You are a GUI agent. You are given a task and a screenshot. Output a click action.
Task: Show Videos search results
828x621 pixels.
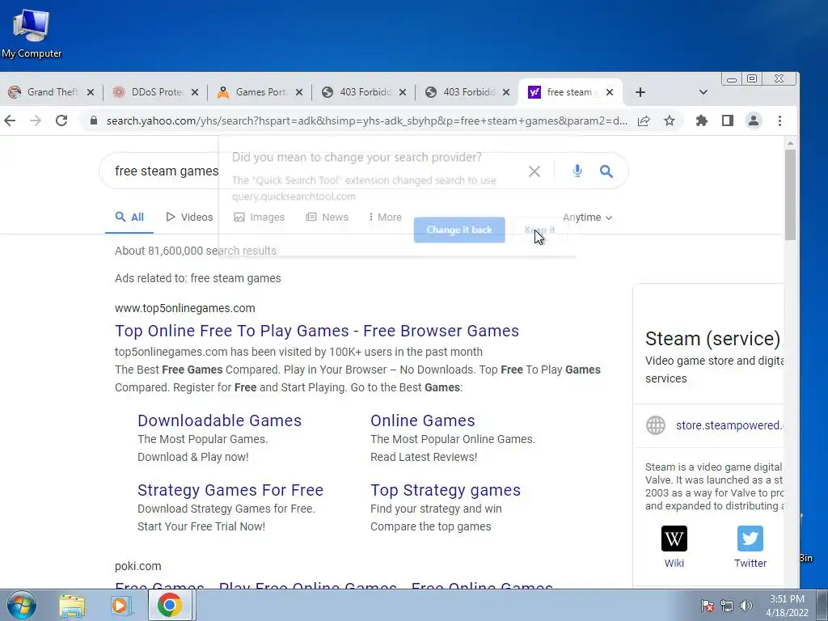pyautogui.click(x=189, y=217)
